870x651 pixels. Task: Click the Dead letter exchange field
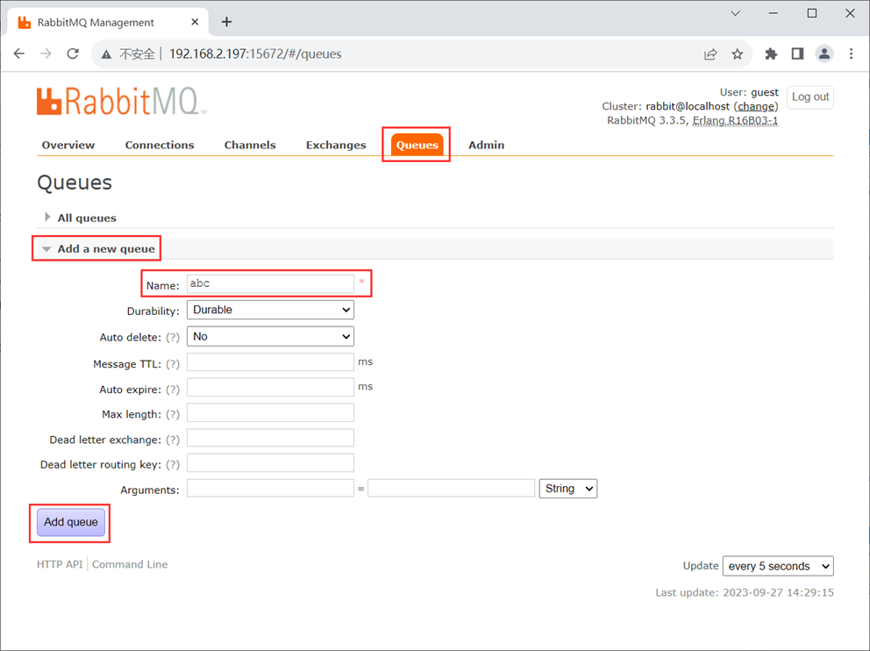click(270, 438)
